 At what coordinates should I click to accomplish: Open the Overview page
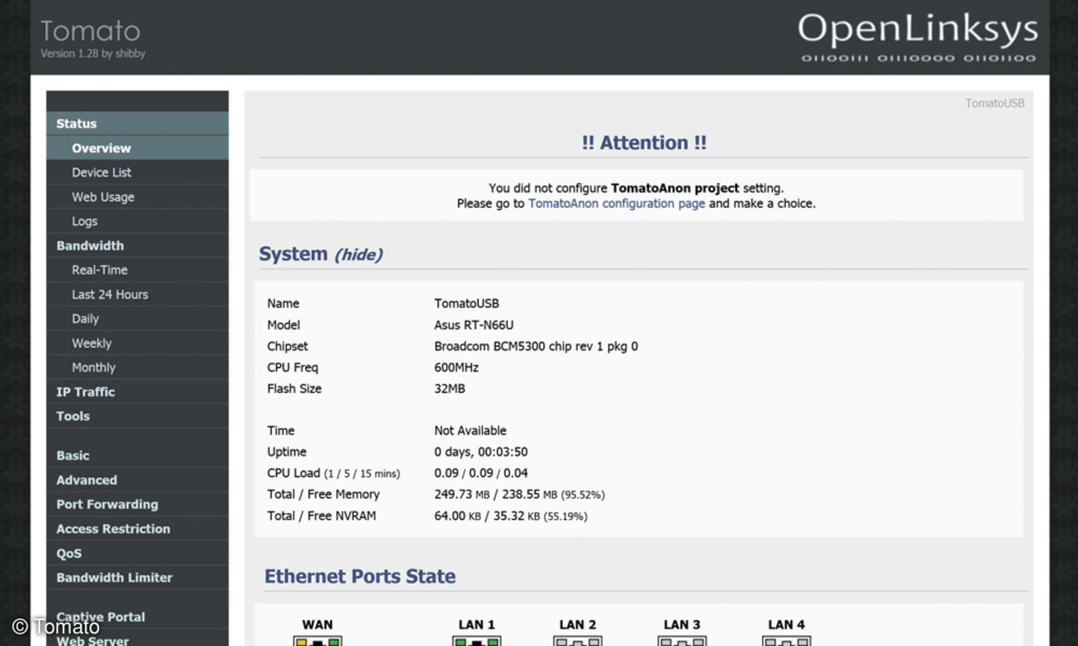(101, 148)
